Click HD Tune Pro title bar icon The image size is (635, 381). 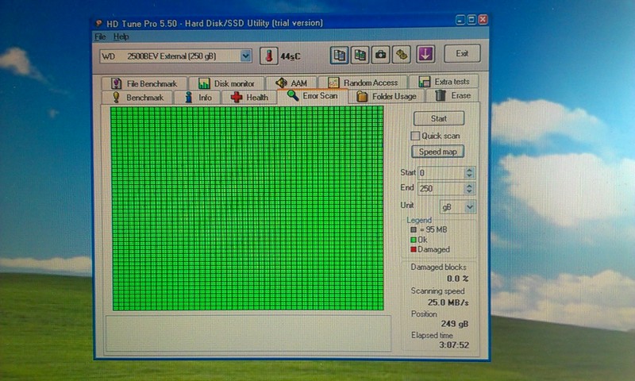(98, 24)
